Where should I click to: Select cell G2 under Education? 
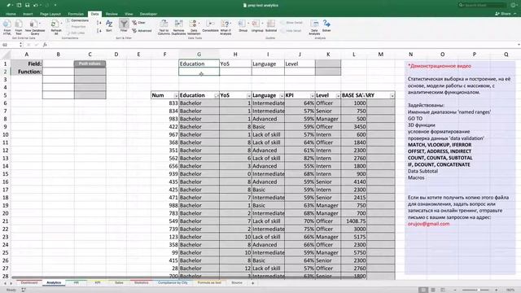click(x=199, y=72)
